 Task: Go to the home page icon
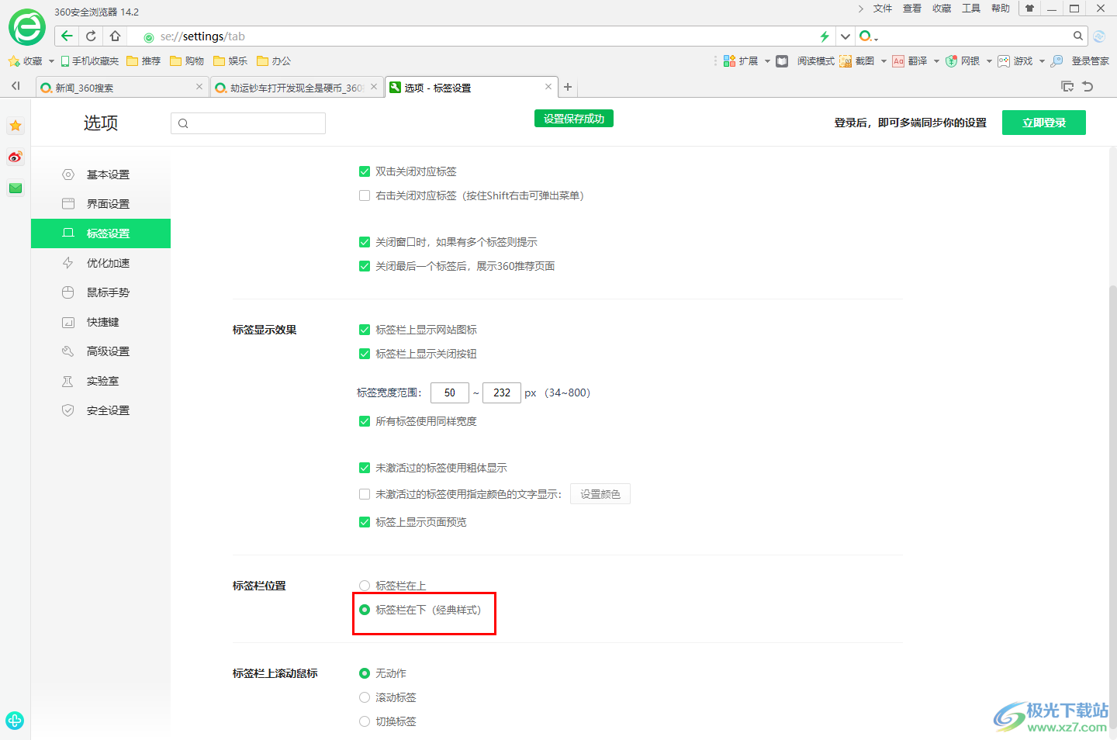tap(115, 36)
